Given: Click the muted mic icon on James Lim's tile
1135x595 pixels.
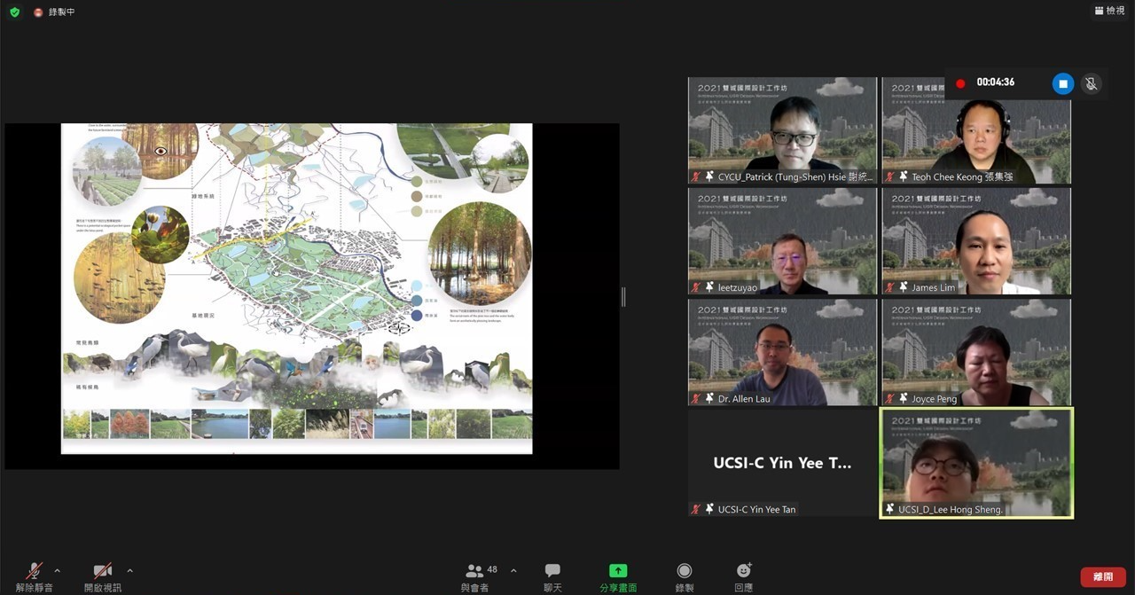Looking at the screenshot, I should click(889, 287).
